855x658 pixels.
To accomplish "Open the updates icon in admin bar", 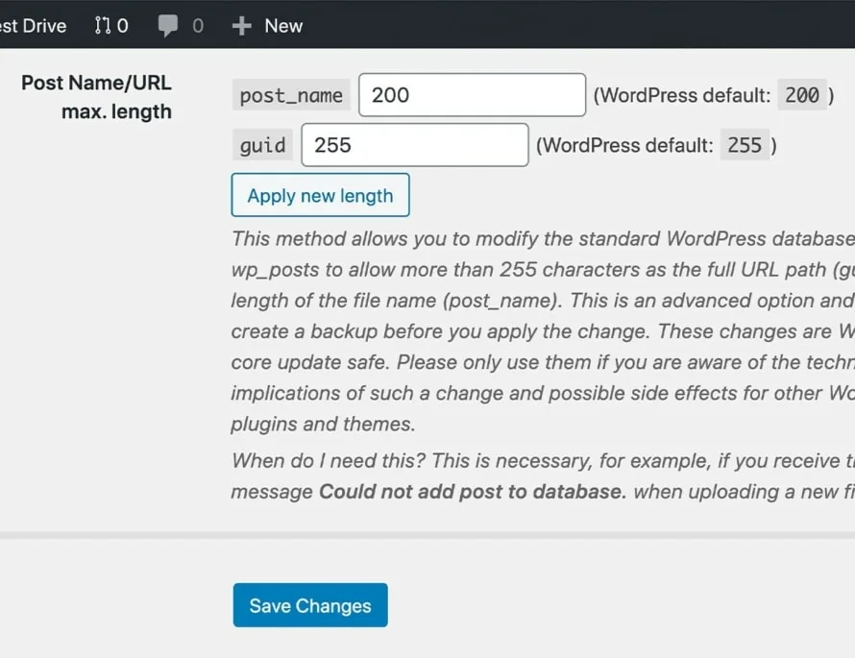I will pyautogui.click(x=103, y=25).
